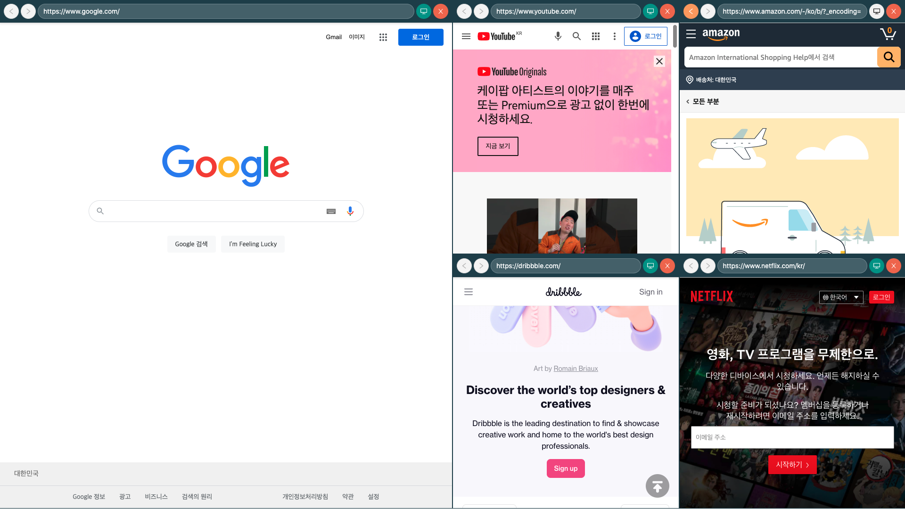Close the YouTube Originals banner
Image resolution: width=905 pixels, height=509 pixels.
659,61
